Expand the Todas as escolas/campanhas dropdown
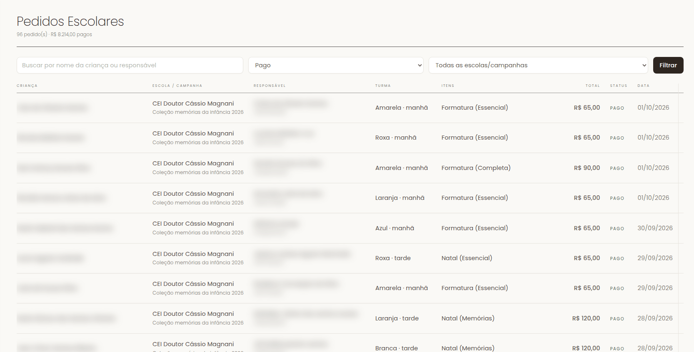This screenshot has height=352, width=694. [538, 65]
